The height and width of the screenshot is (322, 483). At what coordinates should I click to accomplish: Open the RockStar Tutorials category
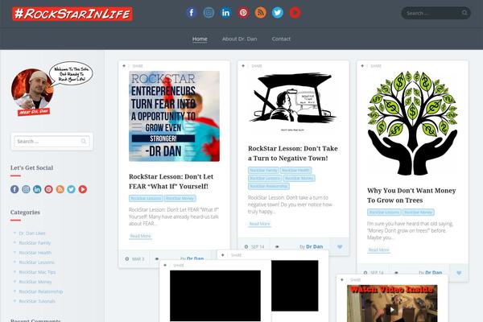coord(37,301)
